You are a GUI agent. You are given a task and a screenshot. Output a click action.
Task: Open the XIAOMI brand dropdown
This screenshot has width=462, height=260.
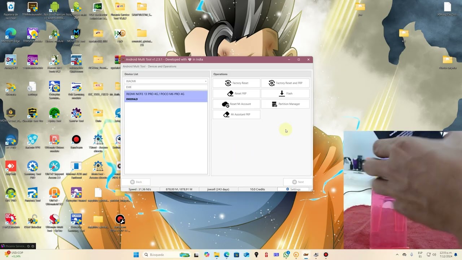pos(166,81)
